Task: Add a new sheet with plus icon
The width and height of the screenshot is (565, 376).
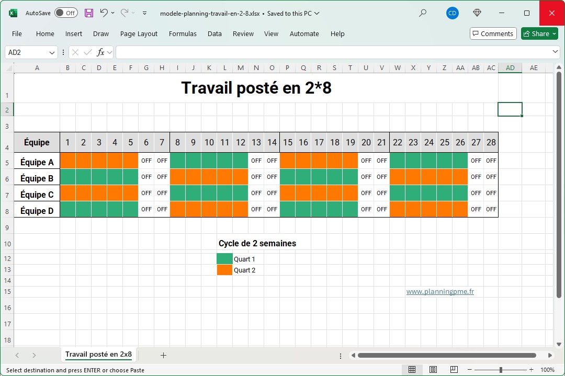Action: pos(163,355)
